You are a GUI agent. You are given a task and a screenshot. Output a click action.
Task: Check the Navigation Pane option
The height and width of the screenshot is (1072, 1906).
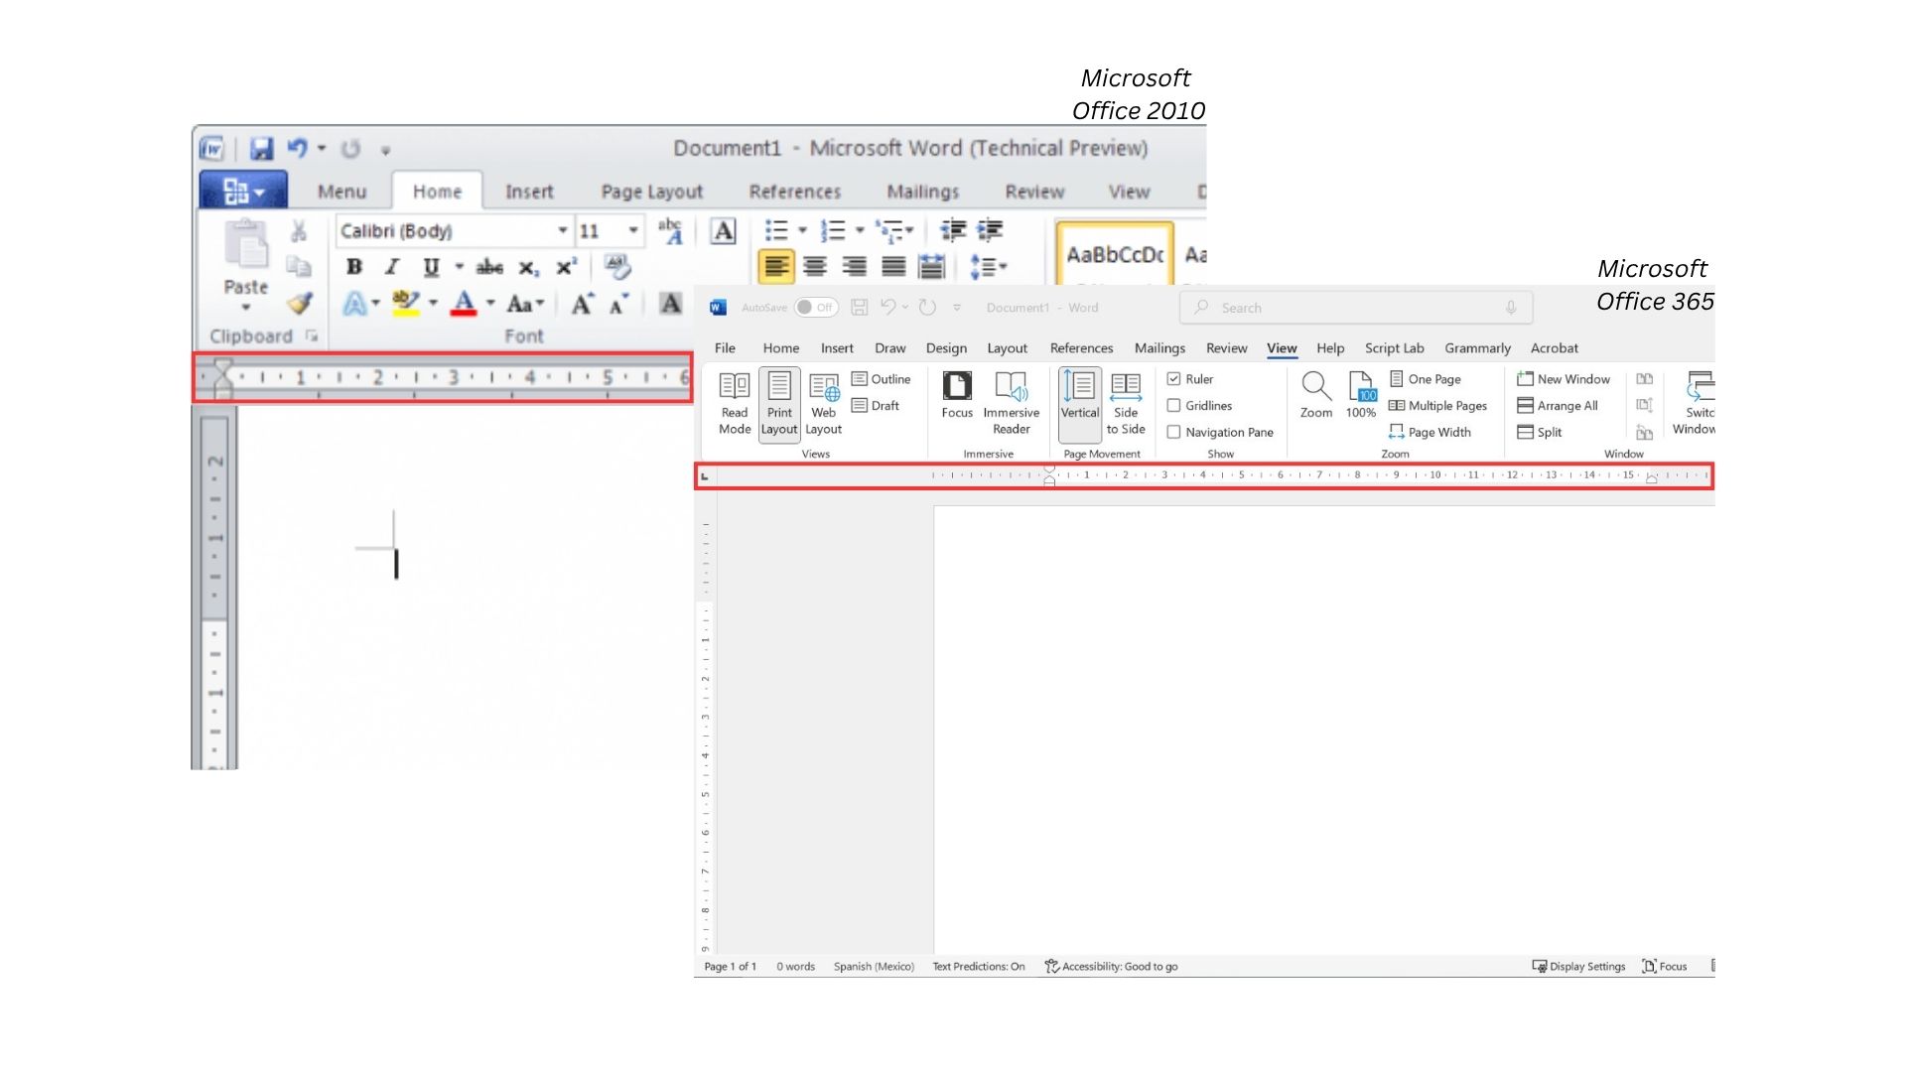pyautogui.click(x=1173, y=433)
